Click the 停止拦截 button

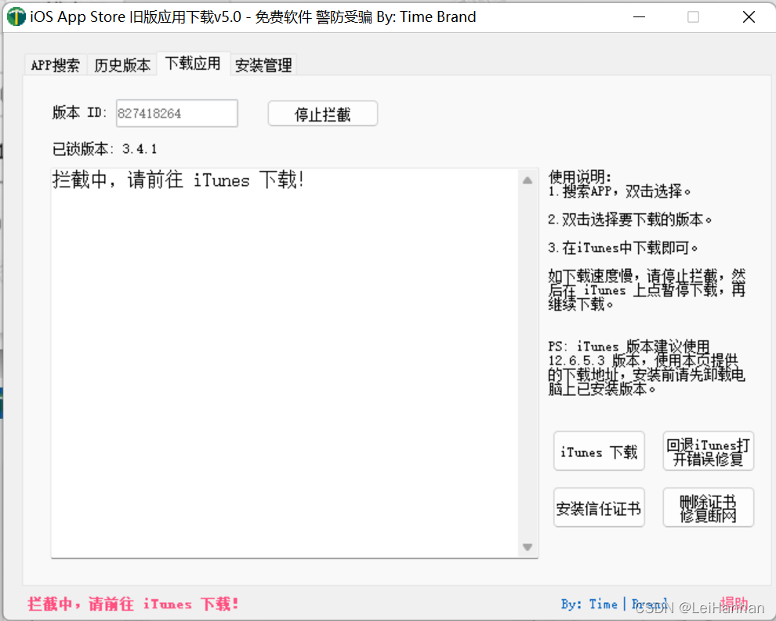click(323, 114)
